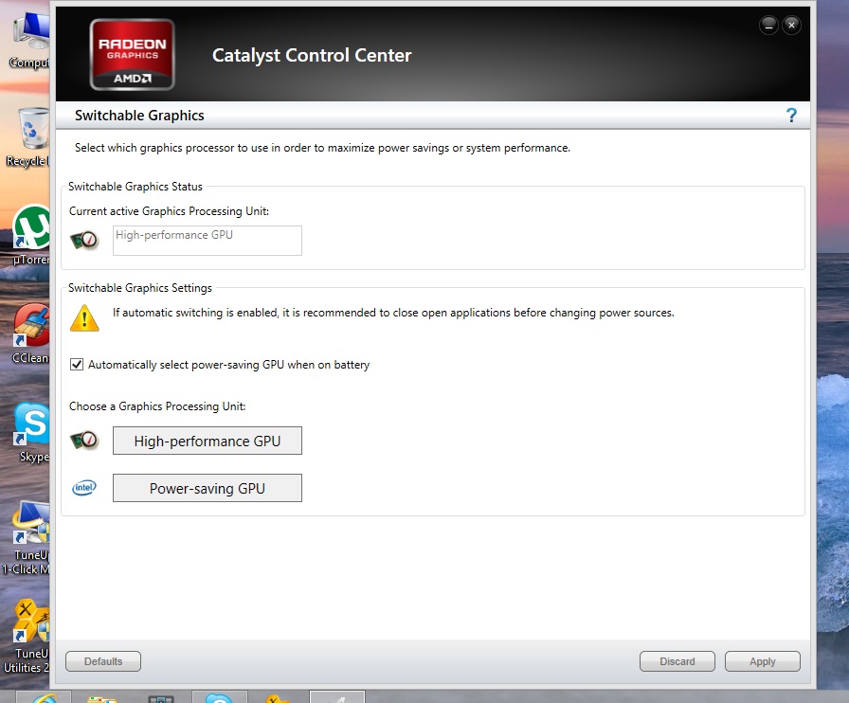Click the "Catalyst Control Center" title text

pyautogui.click(x=312, y=55)
